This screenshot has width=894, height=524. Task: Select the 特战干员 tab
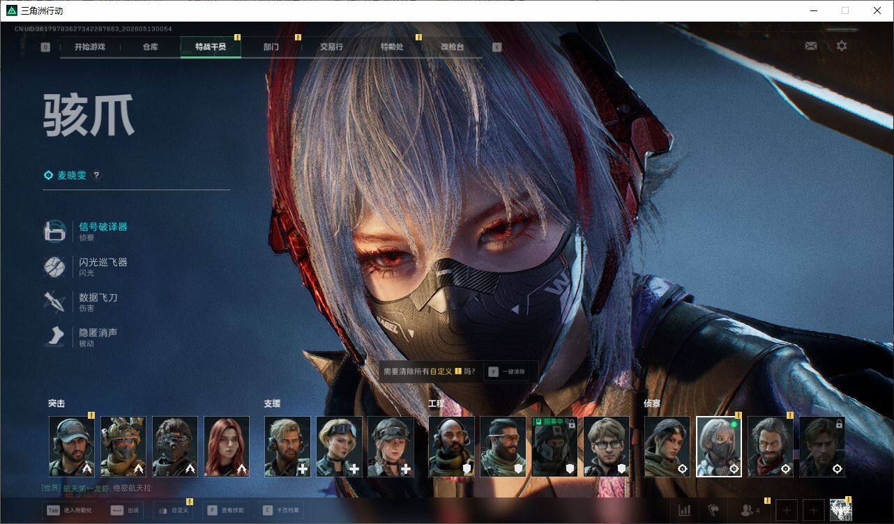pos(211,47)
